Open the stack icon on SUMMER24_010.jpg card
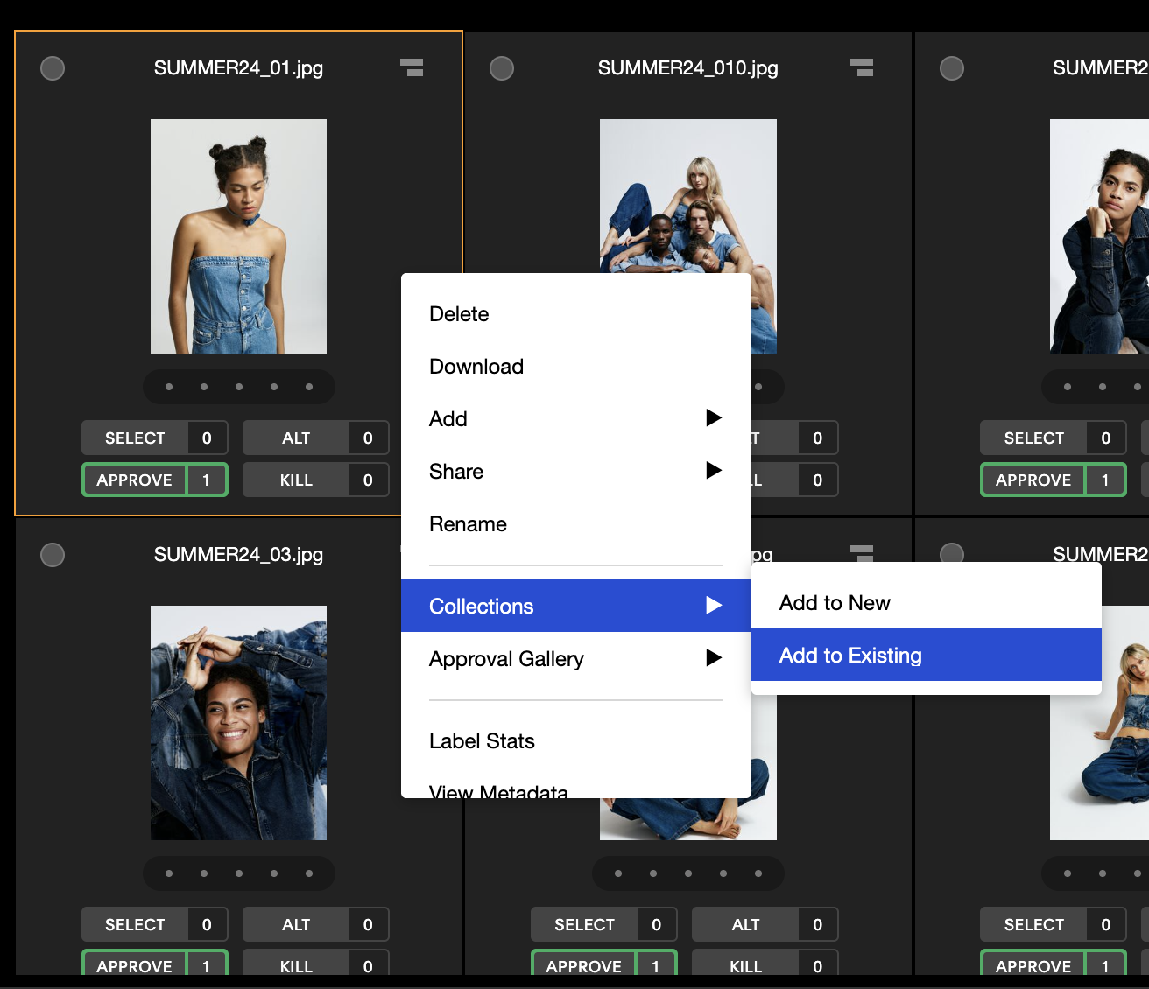Image resolution: width=1149 pixels, height=989 pixels. (862, 67)
